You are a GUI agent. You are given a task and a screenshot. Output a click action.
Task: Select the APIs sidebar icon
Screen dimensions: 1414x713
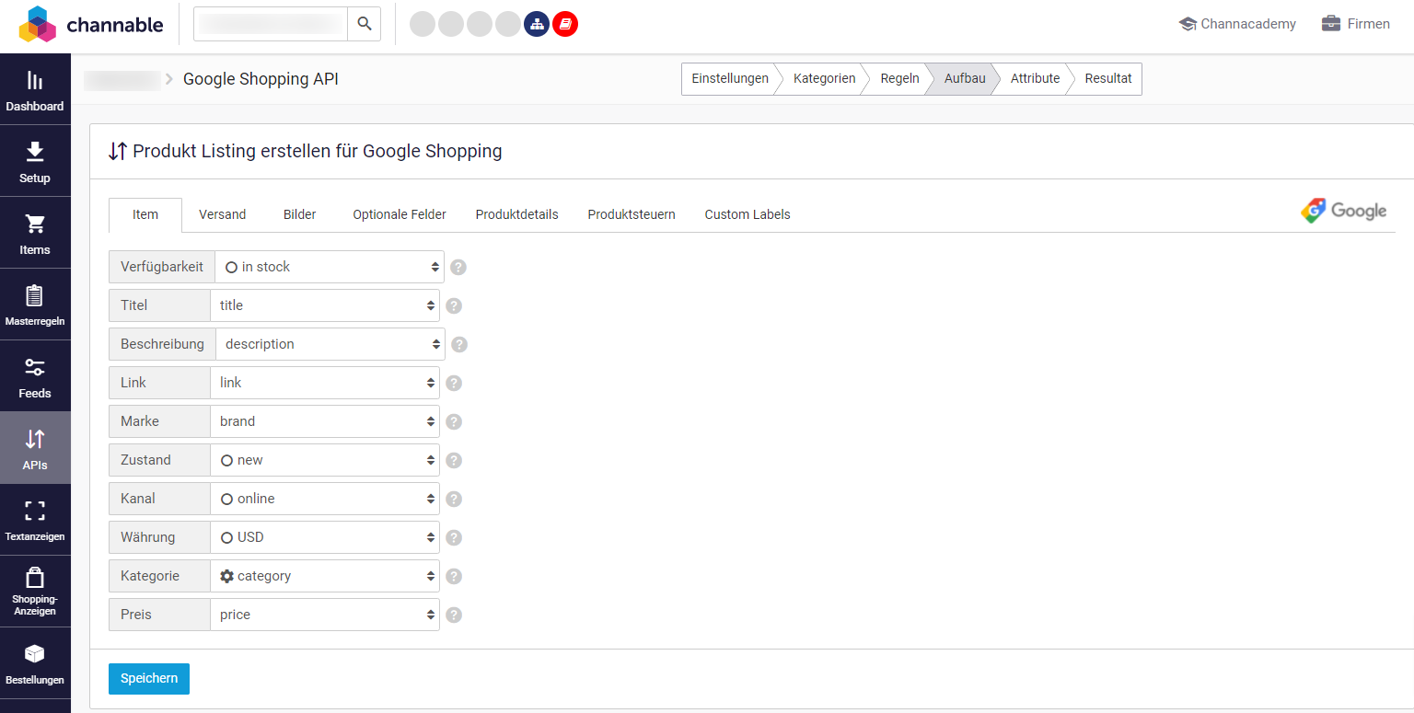click(x=35, y=447)
